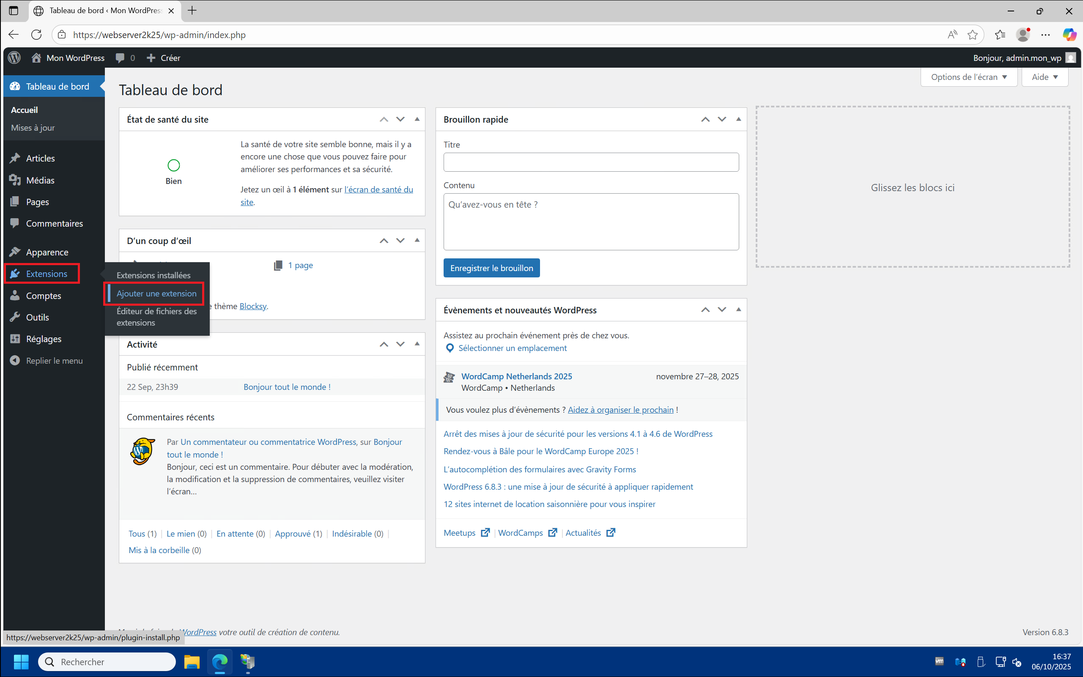The width and height of the screenshot is (1083, 677).
Task: Toggle the Brouillon rapide panel
Action: tap(738, 119)
